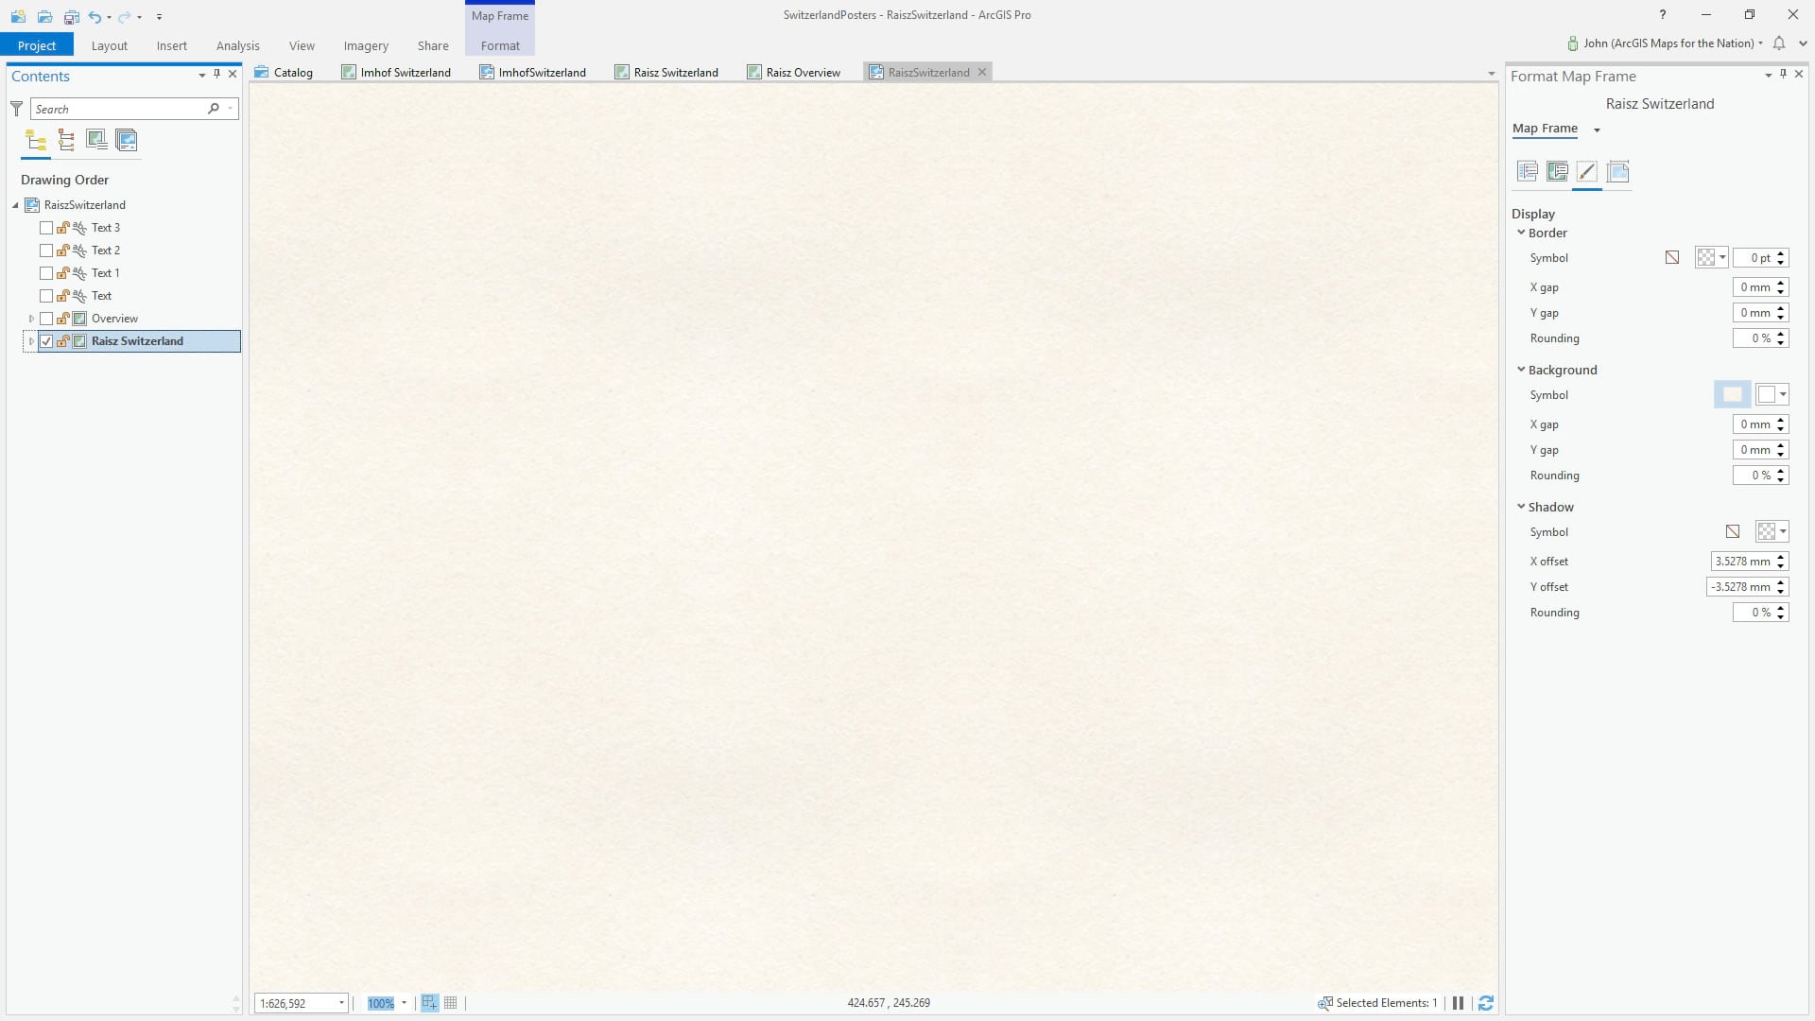Screen dimensions: 1815x1021
Task: Switch to the Catalog view tab
Action: coord(284,72)
